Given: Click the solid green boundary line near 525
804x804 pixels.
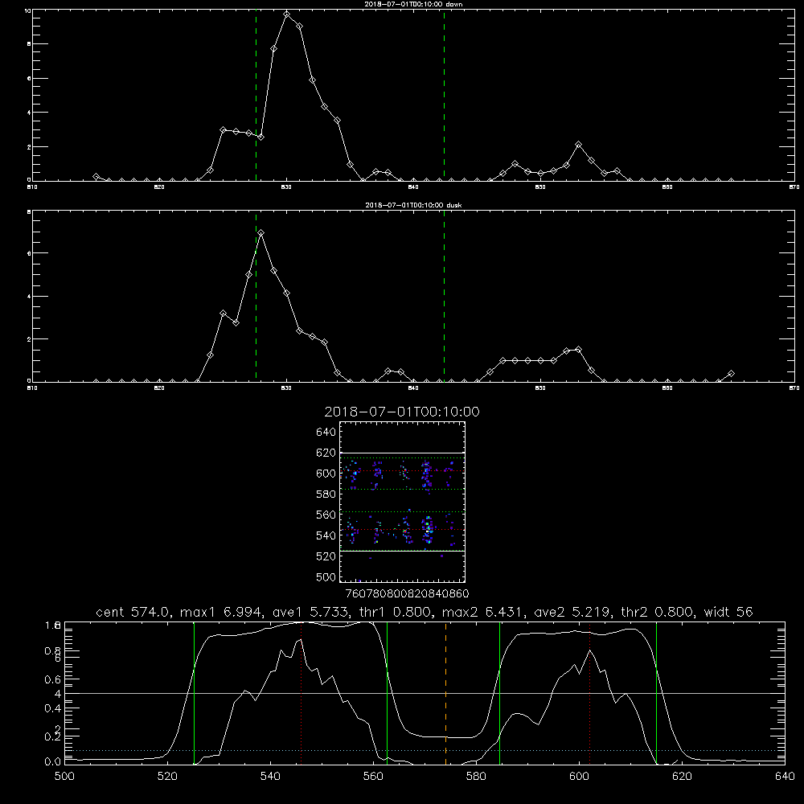Looking at the screenshot, I should [x=194, y=693].
